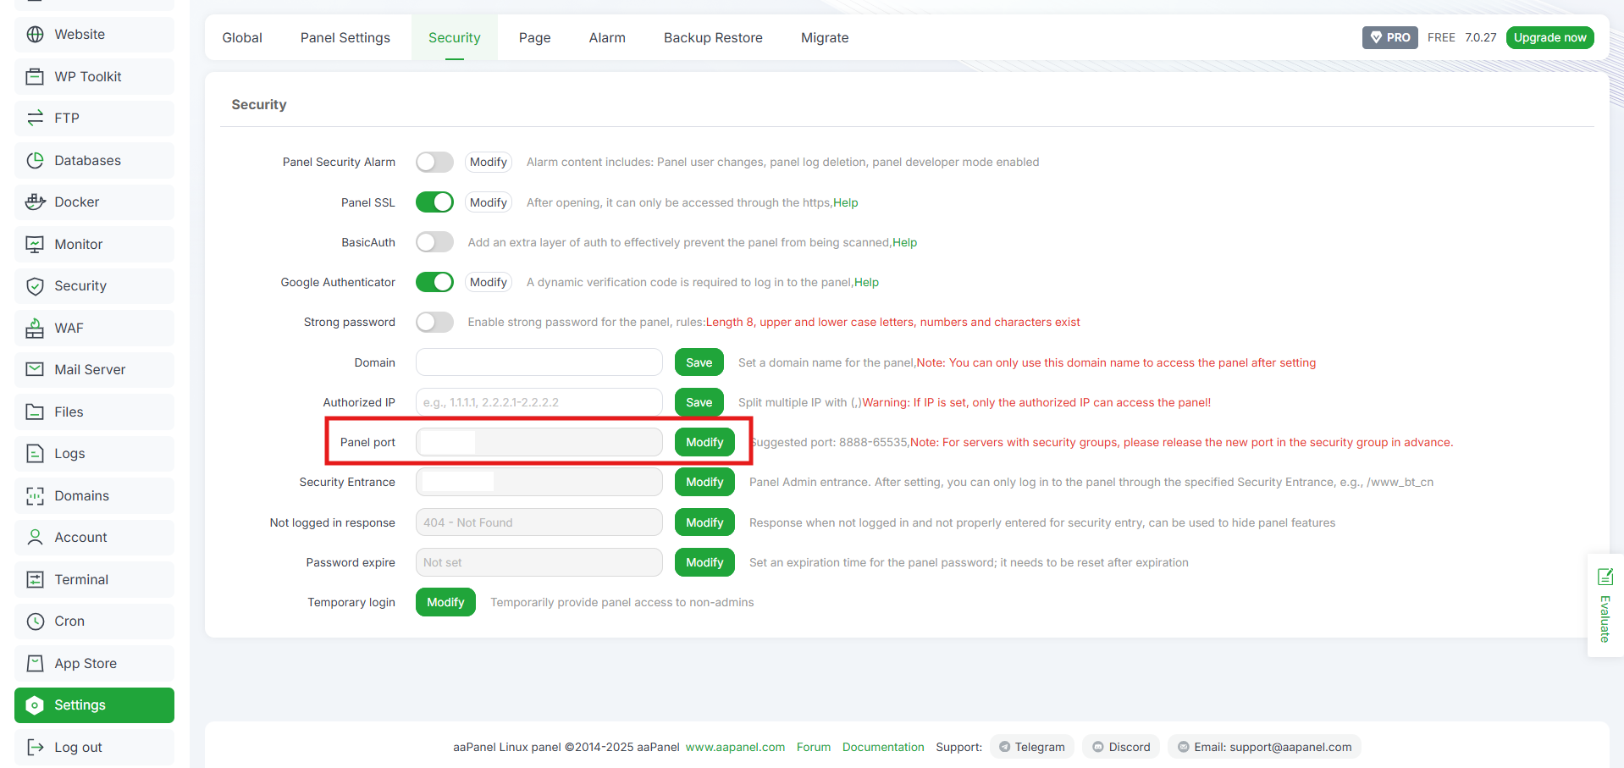
Task: Click Modify next to Panel SSL
Action: coord(489,202)
